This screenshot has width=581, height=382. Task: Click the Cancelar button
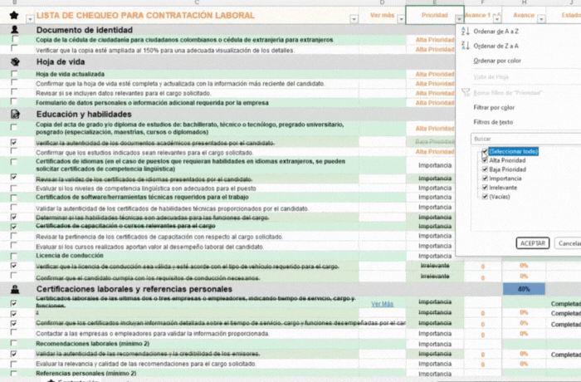tap(568, 243)
